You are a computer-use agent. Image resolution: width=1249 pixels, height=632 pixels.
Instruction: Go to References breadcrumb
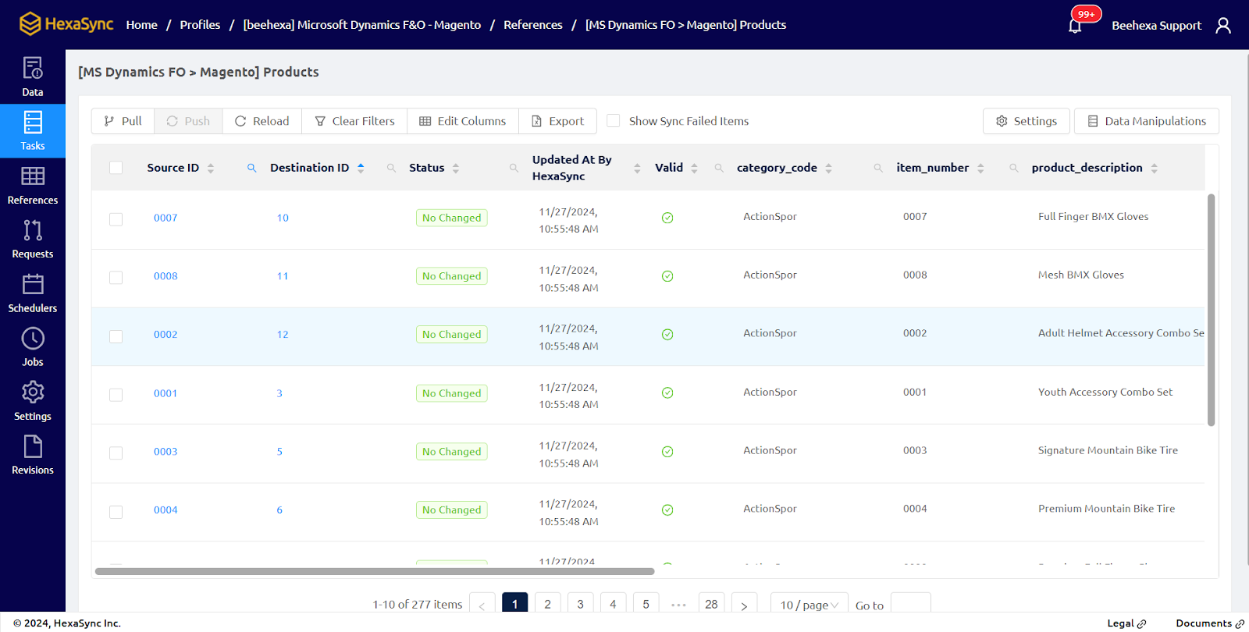pos(533,25)
